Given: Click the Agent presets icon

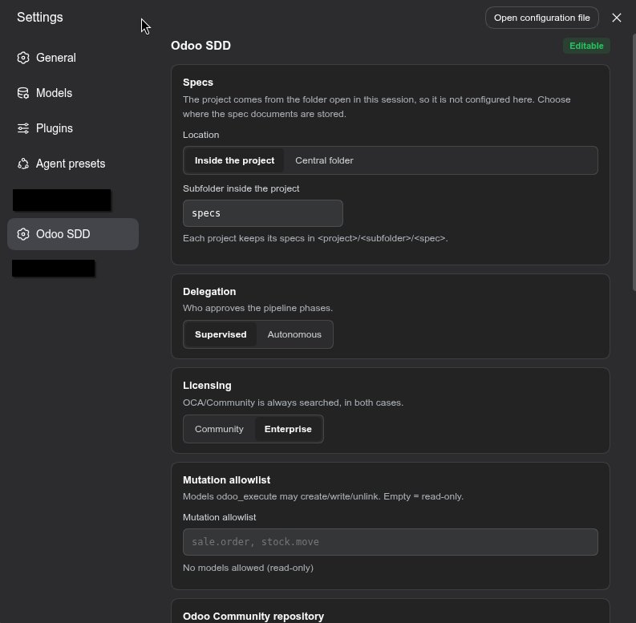Looking at the screenshot, I should coord(23,164).
